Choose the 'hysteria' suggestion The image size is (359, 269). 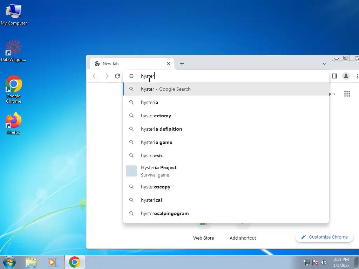(x=226, y=102)
